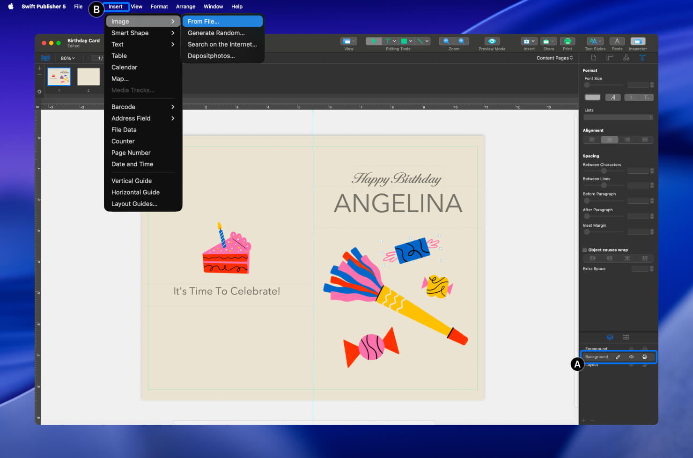The image size is (693, 458).
Task: Open the Fonts panel icon
Action: tap(617, 42)
